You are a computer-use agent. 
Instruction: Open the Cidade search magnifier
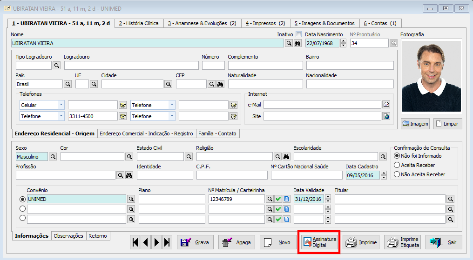coord(169,84)
